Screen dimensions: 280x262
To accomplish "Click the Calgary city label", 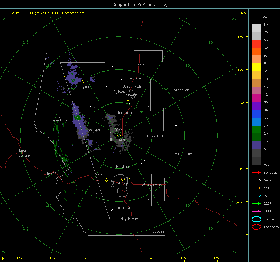I will [x=121, y=183].
